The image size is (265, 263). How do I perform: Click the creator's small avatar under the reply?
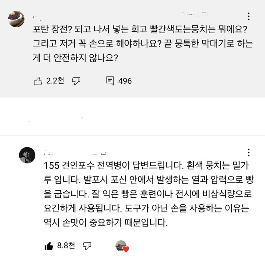pyautogui.click(x=121, y=245)
